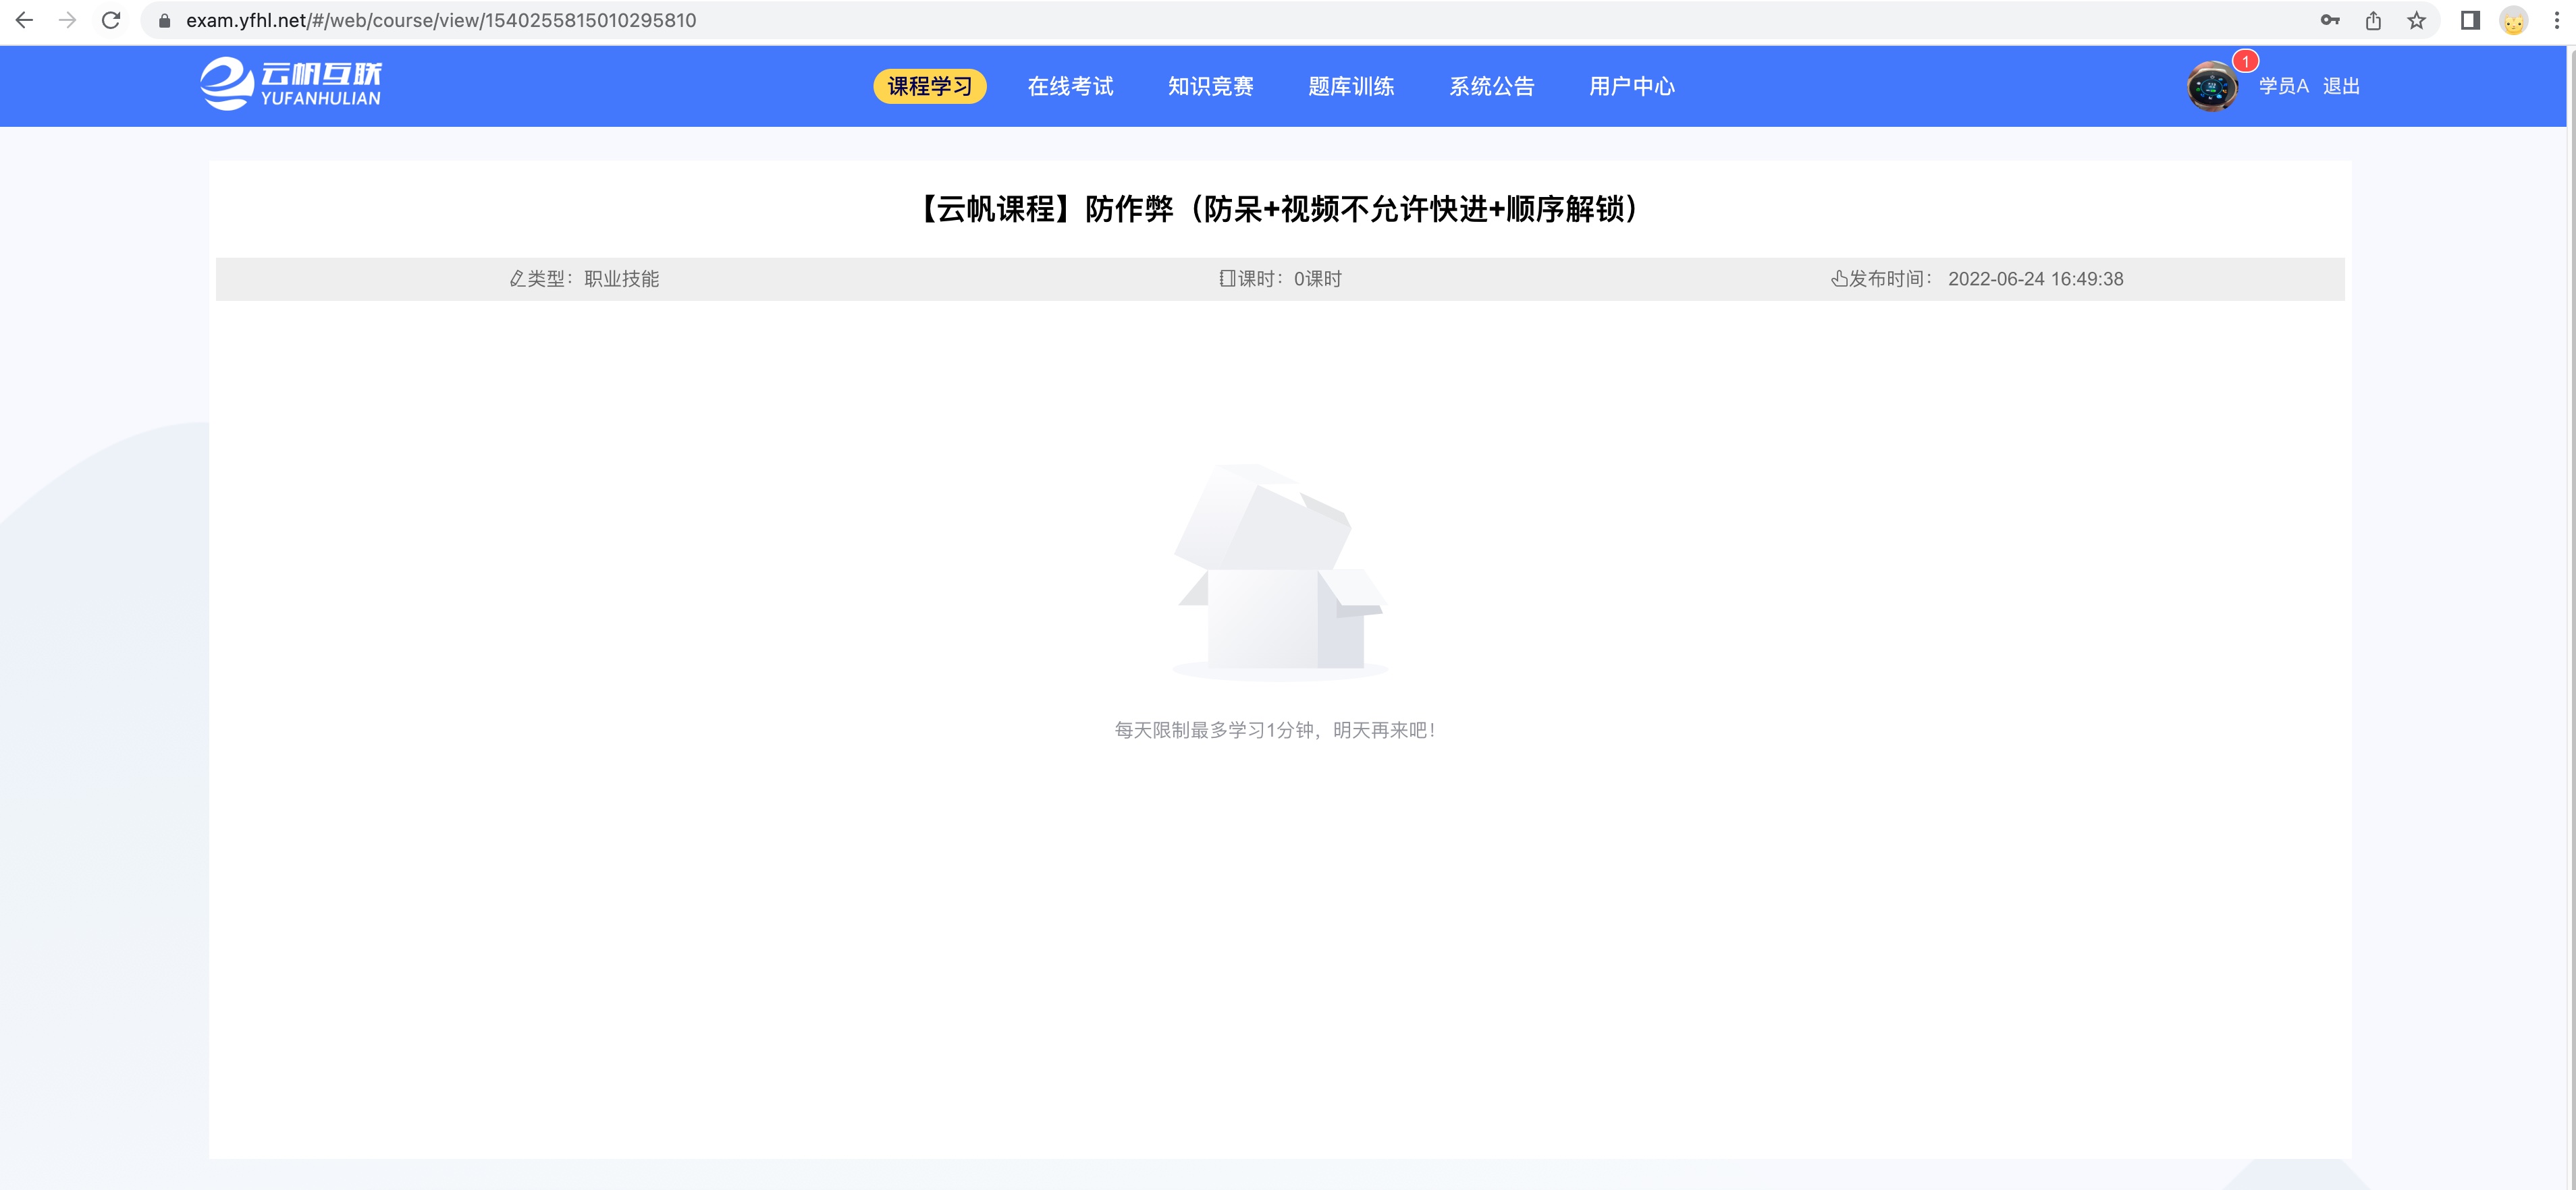View 系统公告 page
2576x1190 pixels.
click(1492, 87)
